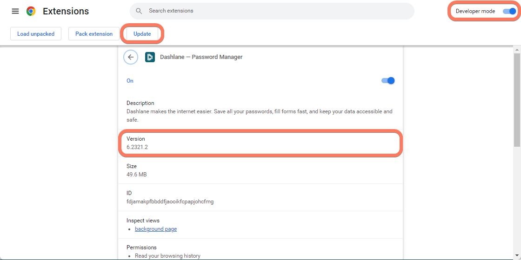This screenshot has height=260, width=521.
Task: Click the search magnifier icon
Action: [139, 11]
